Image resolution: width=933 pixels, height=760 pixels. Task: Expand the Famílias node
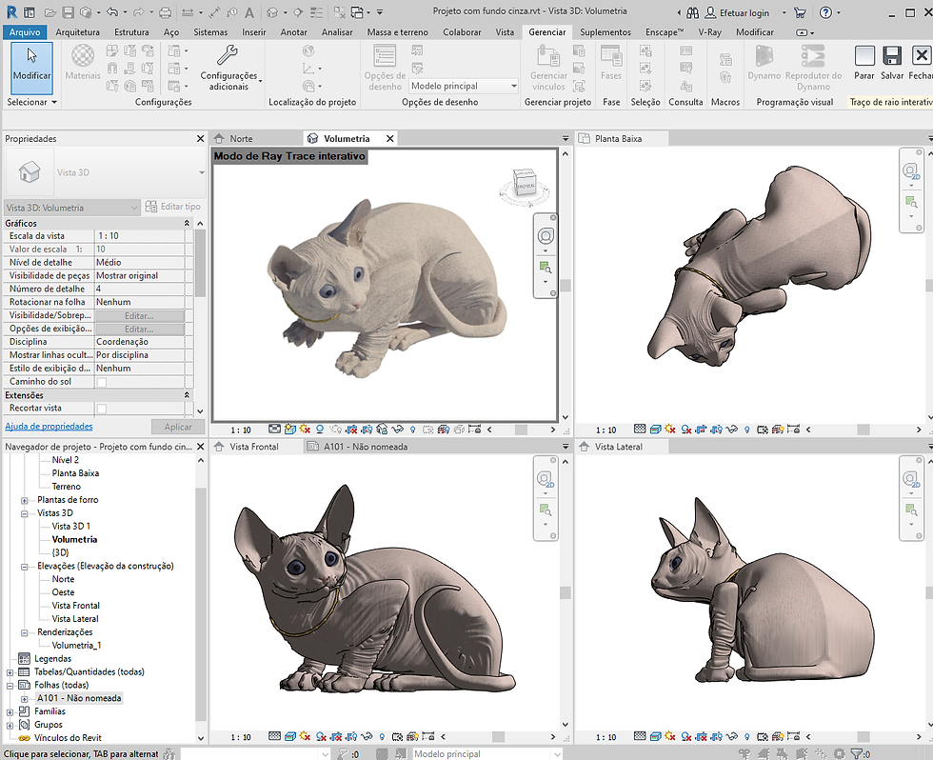point(10,711)
